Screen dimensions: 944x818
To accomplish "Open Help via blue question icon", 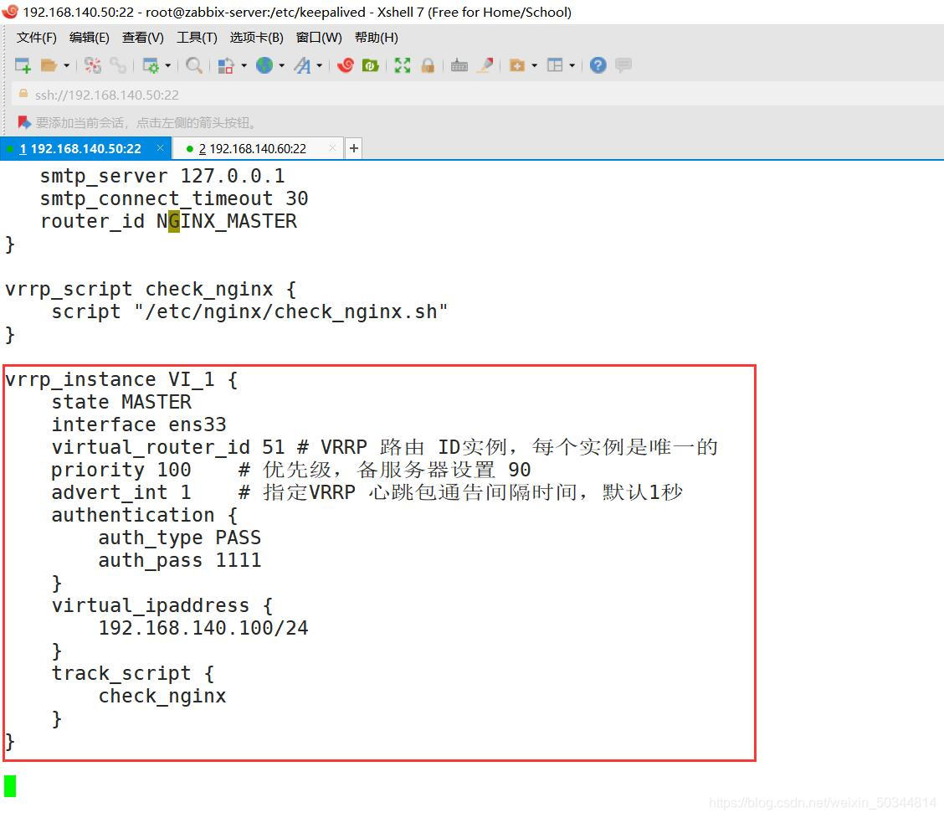I will click(x=598, y=65).
